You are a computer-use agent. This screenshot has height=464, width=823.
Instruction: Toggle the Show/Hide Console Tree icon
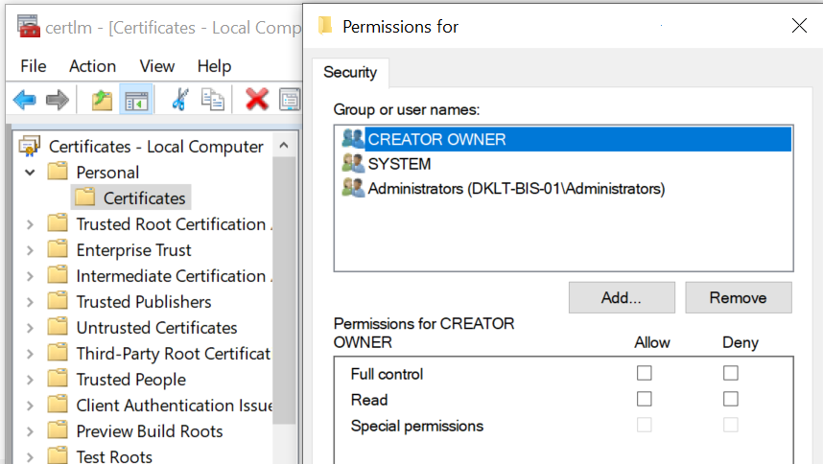coord(136,100)
